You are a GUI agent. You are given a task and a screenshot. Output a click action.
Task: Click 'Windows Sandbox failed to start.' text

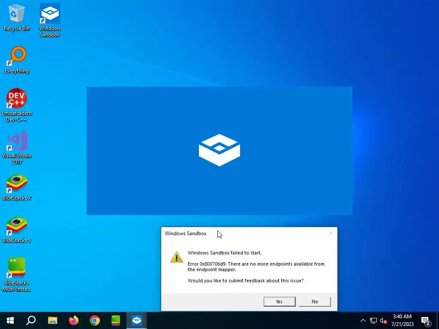(x=225, y=253)
